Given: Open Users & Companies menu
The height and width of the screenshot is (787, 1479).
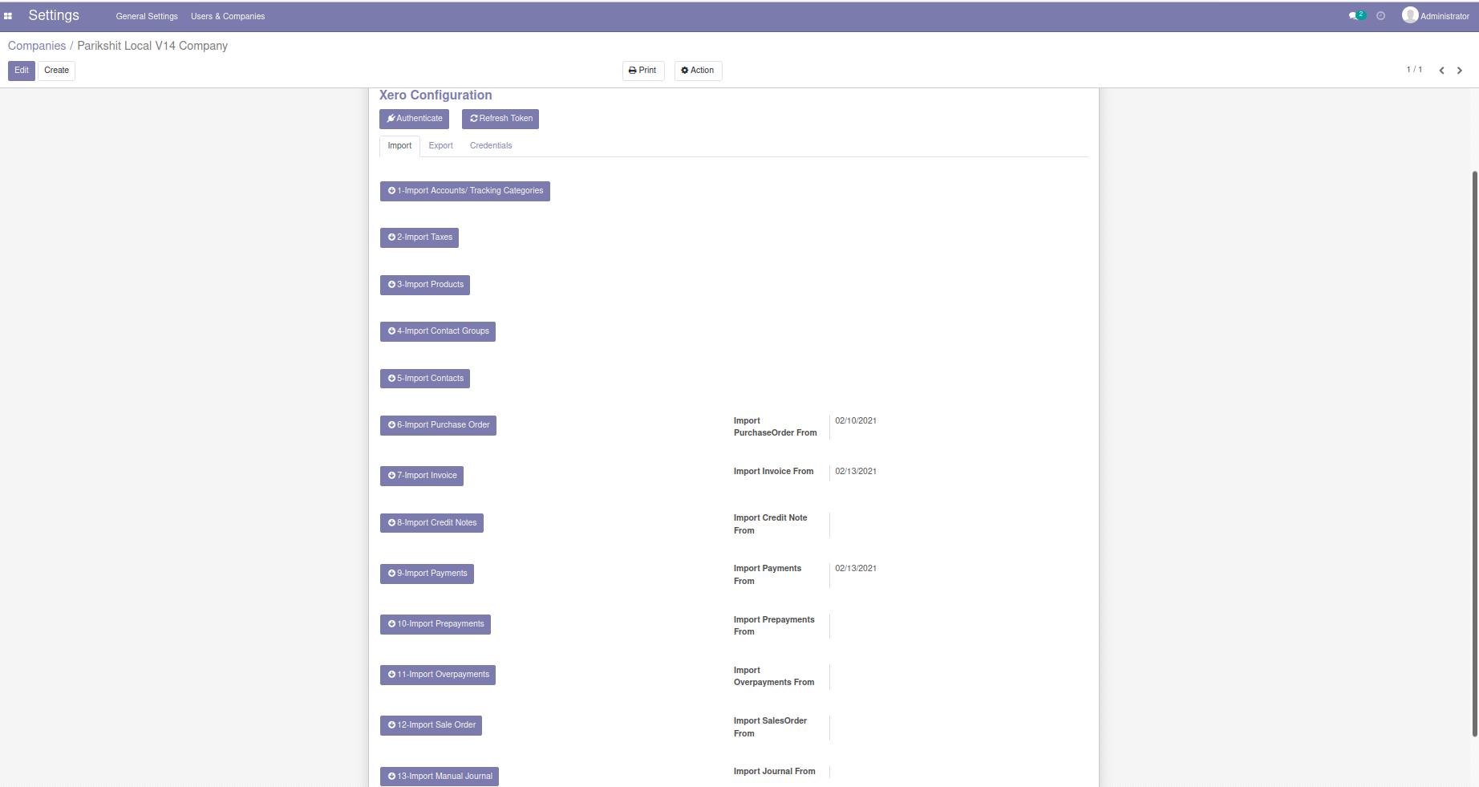Looking at the screenshot, I should click(x=228, y=16).
